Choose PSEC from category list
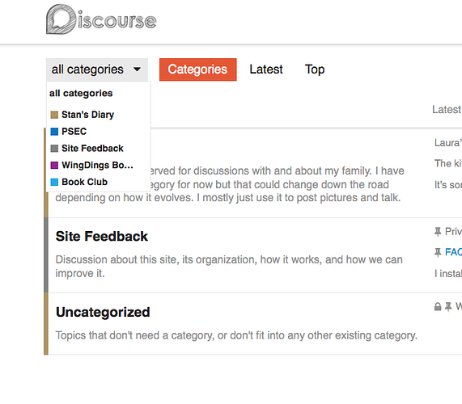 (74, 131)
